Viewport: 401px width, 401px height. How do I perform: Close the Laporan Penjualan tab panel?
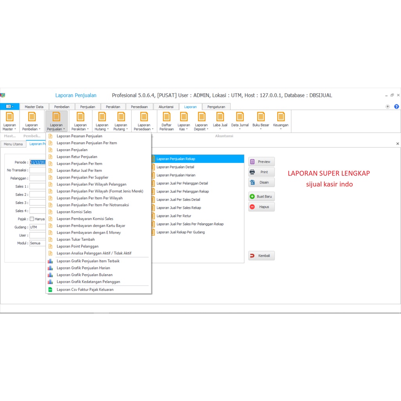click(x=398, y=144)
